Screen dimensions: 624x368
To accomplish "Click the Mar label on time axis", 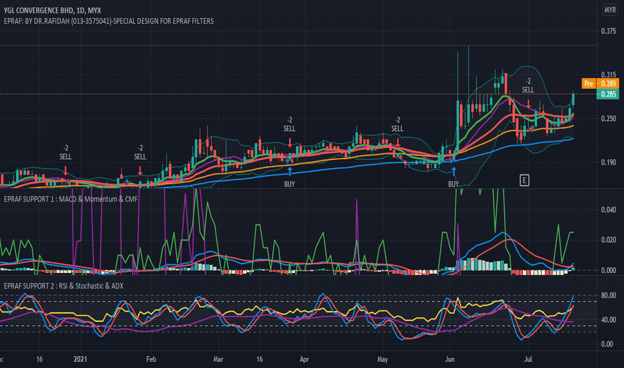I will point(218,359).
